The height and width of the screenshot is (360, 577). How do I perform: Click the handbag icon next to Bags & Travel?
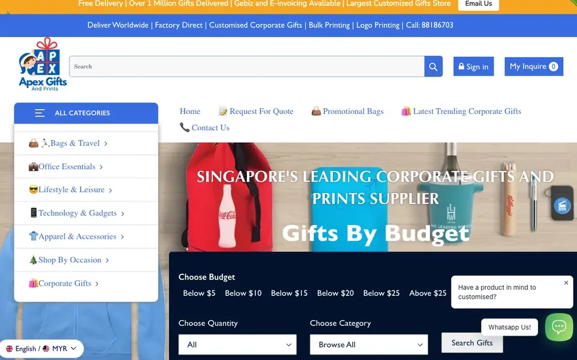pos(34,143)
